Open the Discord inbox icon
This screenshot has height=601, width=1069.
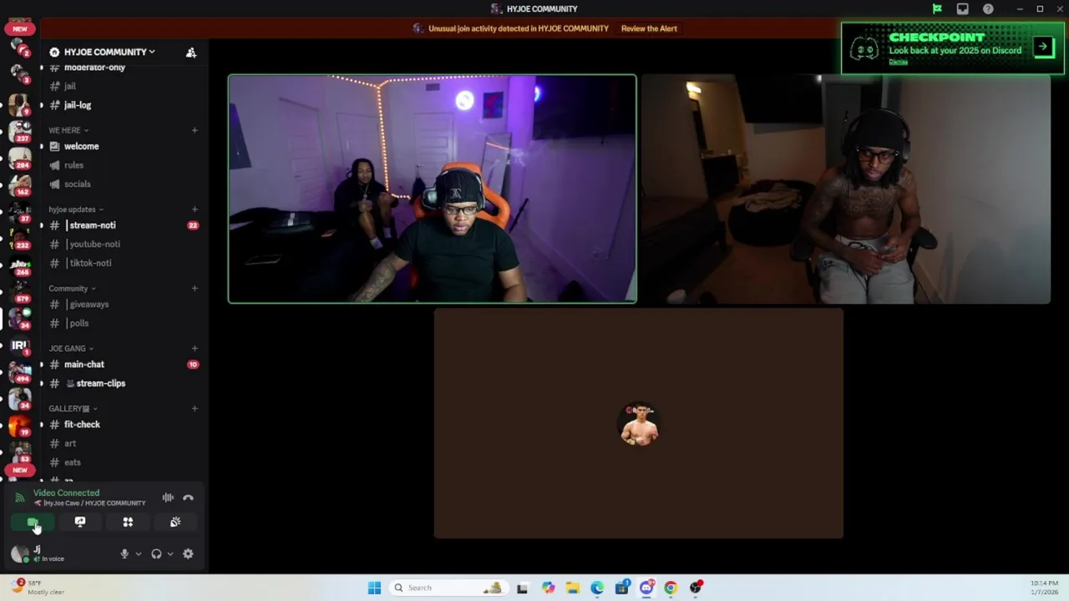tap(963, 9)
